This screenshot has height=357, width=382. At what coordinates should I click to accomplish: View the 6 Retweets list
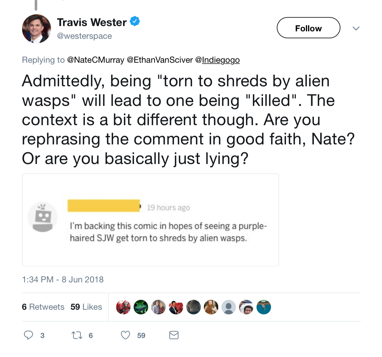(43, 307)
